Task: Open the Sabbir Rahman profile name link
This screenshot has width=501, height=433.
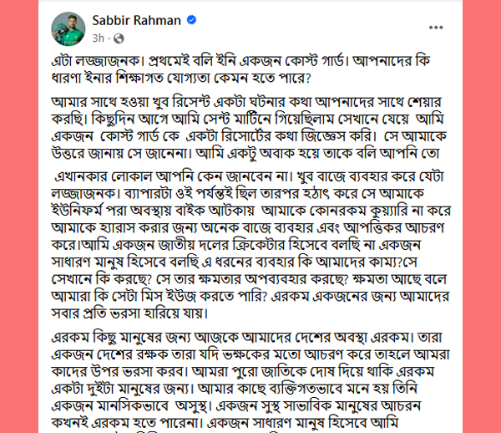Action: coord(136,20)
